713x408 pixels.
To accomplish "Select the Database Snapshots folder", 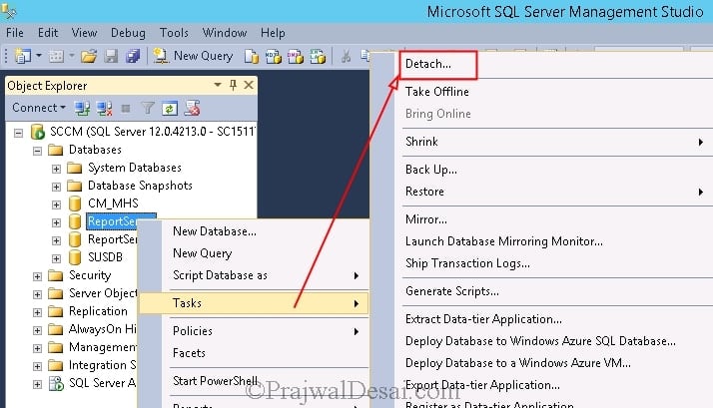I will [x=140, y=186].
